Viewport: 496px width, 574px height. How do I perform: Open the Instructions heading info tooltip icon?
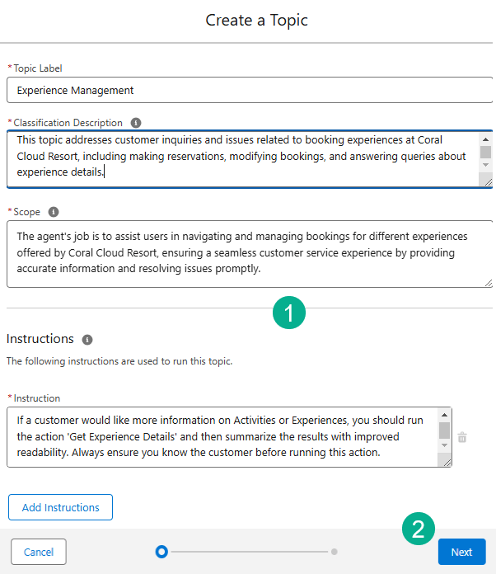(x=87, y=340)
